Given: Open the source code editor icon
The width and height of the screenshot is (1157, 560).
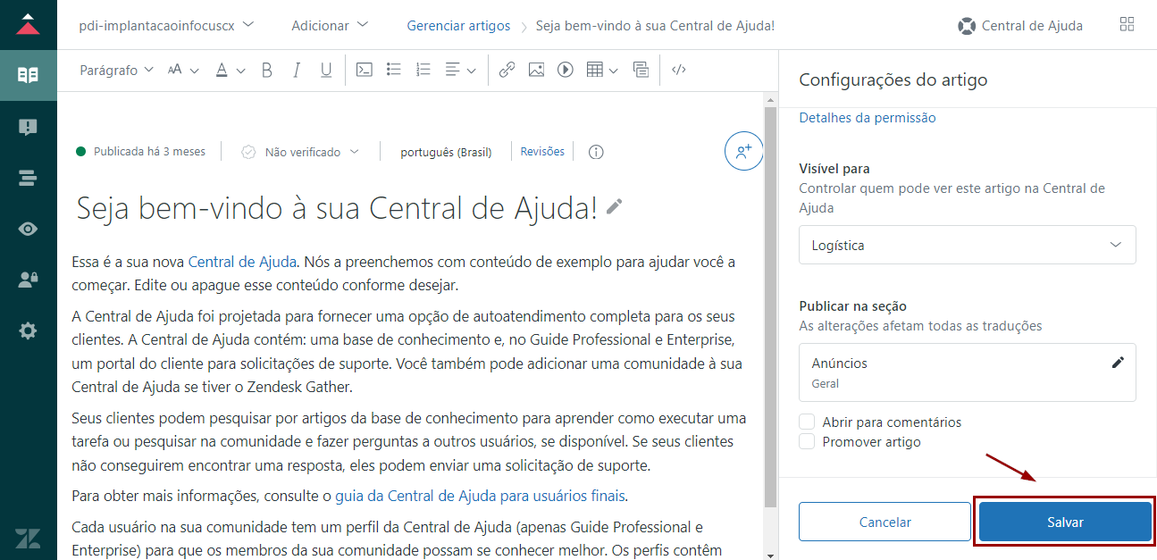Looking at the screenshot, I should [678, 71].
